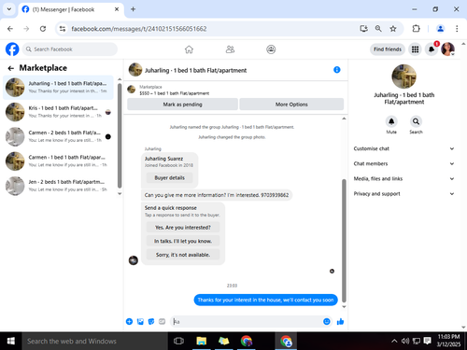Open the browser zoom magnifier icon
Screen dimensions: 467x350
tap(378, 29)
